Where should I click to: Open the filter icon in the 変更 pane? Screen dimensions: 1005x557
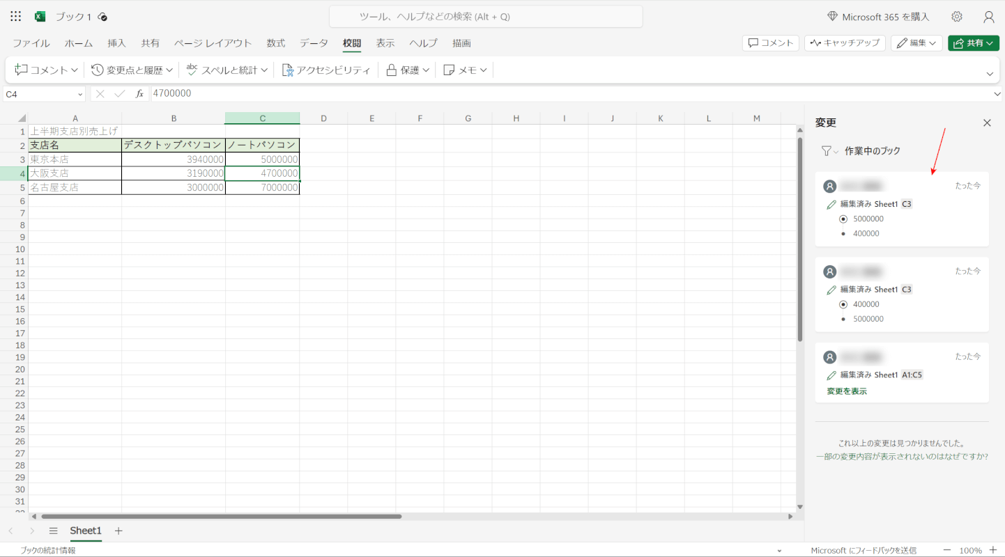coord(829,151)
